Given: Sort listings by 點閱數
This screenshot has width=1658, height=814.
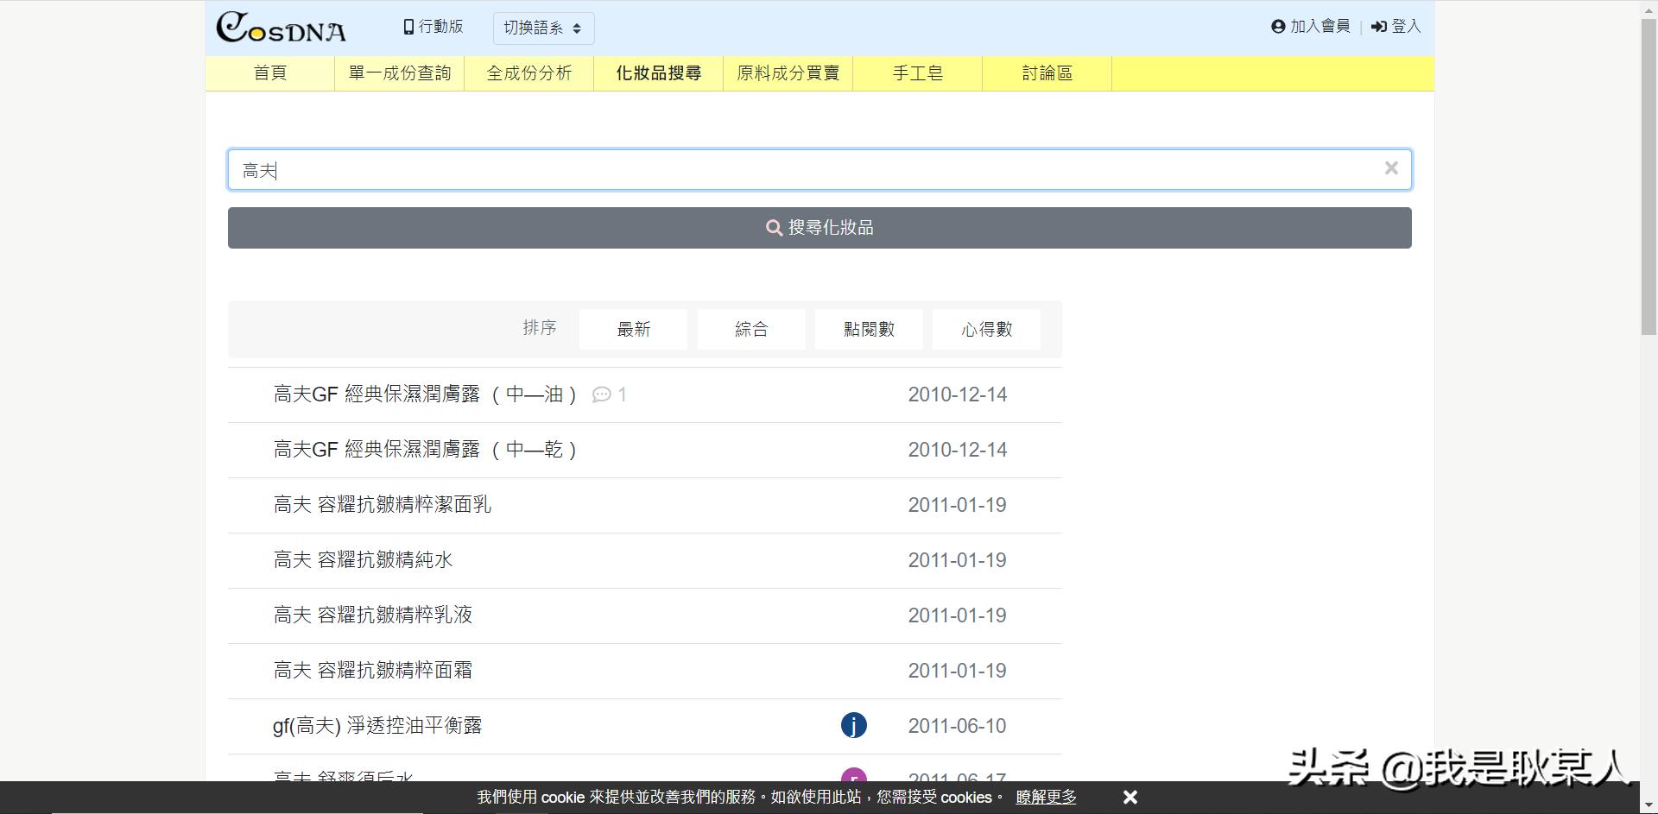Looking at the screenshot, I should click(868, 329).
